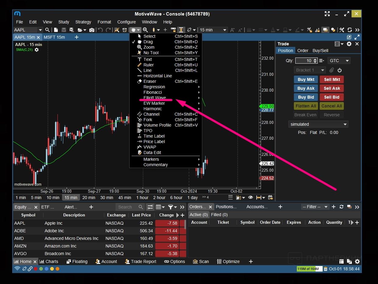
Task: Click the paperclip icon next to Bracket 1
Action: tap(331, 70)
